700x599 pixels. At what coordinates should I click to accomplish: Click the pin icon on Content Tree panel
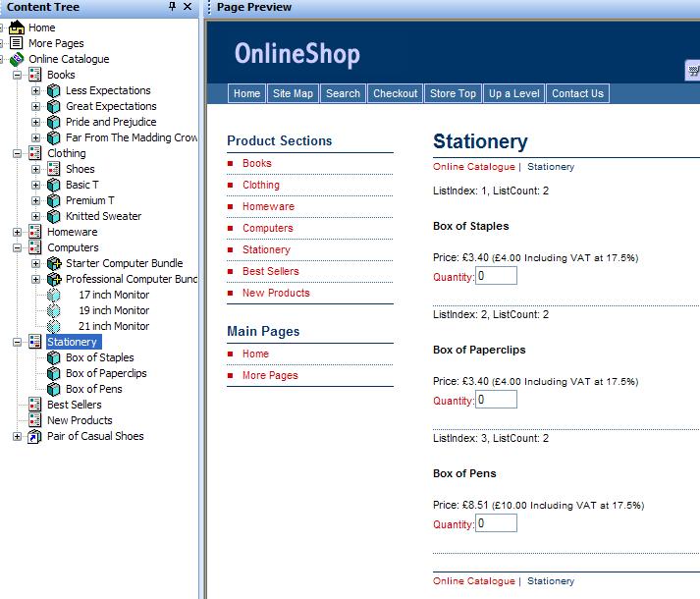tap(173, 7)
